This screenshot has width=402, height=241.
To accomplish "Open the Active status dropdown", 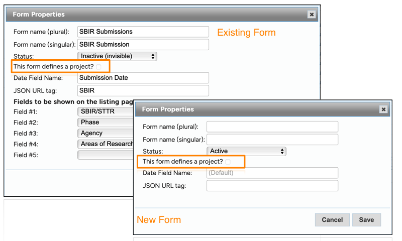I will click(246, 151).
